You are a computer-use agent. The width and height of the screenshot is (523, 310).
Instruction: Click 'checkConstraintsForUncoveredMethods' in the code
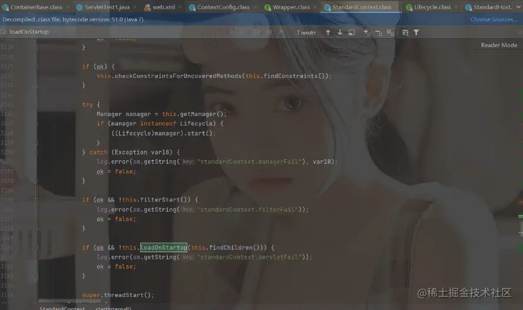tap(178, 76)
